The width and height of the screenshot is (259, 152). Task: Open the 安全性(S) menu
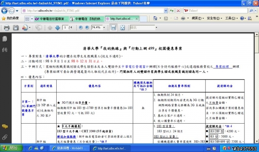tap(214, 18)
